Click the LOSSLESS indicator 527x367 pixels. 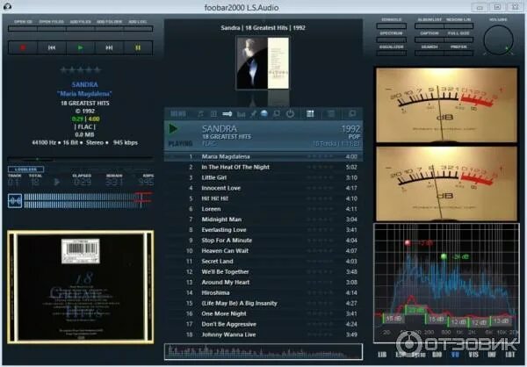coord(25,169)
